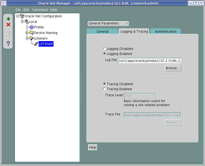Select Logging Enabled radio button
The image size is (205, 166).
tap(104, 54)
